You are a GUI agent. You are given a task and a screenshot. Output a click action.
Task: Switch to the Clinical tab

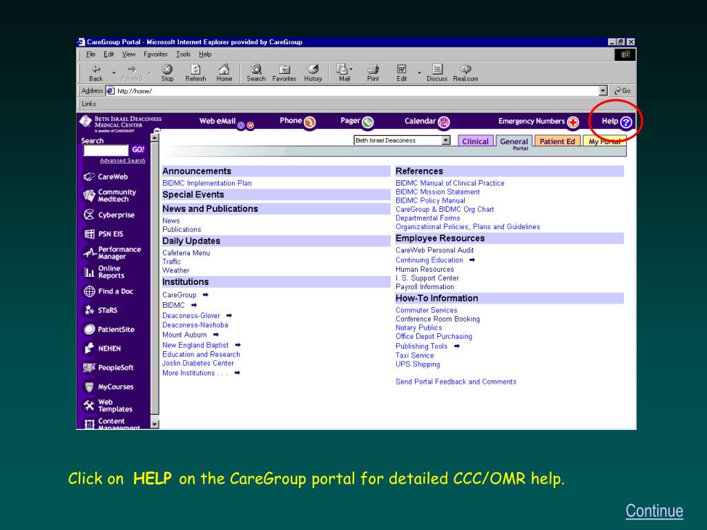click(x=476, y=141)
